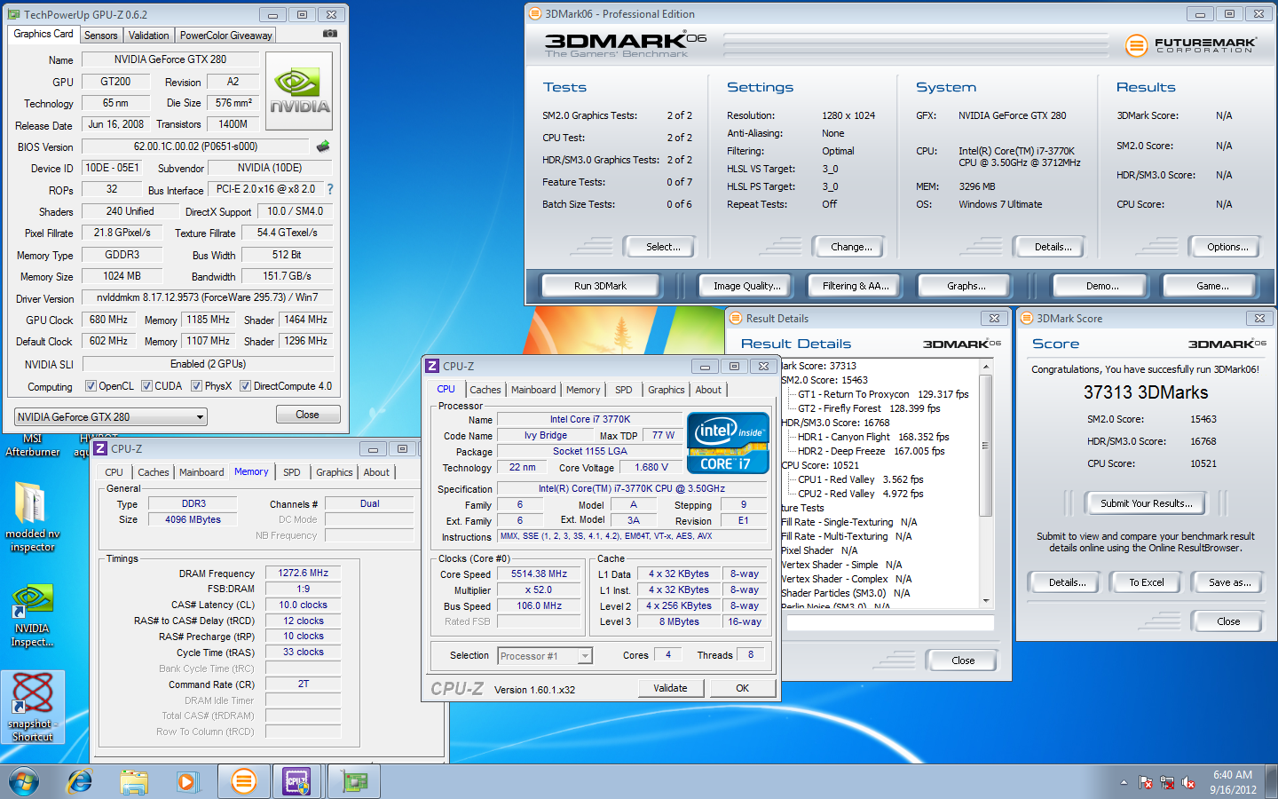The height and width of the screenshot is (799, 1278).
Task: Select CPU2 - Red Valley result row
Action: (x=860, y=494)
